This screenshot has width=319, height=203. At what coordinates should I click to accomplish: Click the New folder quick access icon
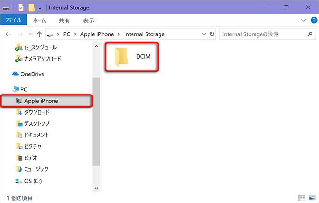point(32,8)
